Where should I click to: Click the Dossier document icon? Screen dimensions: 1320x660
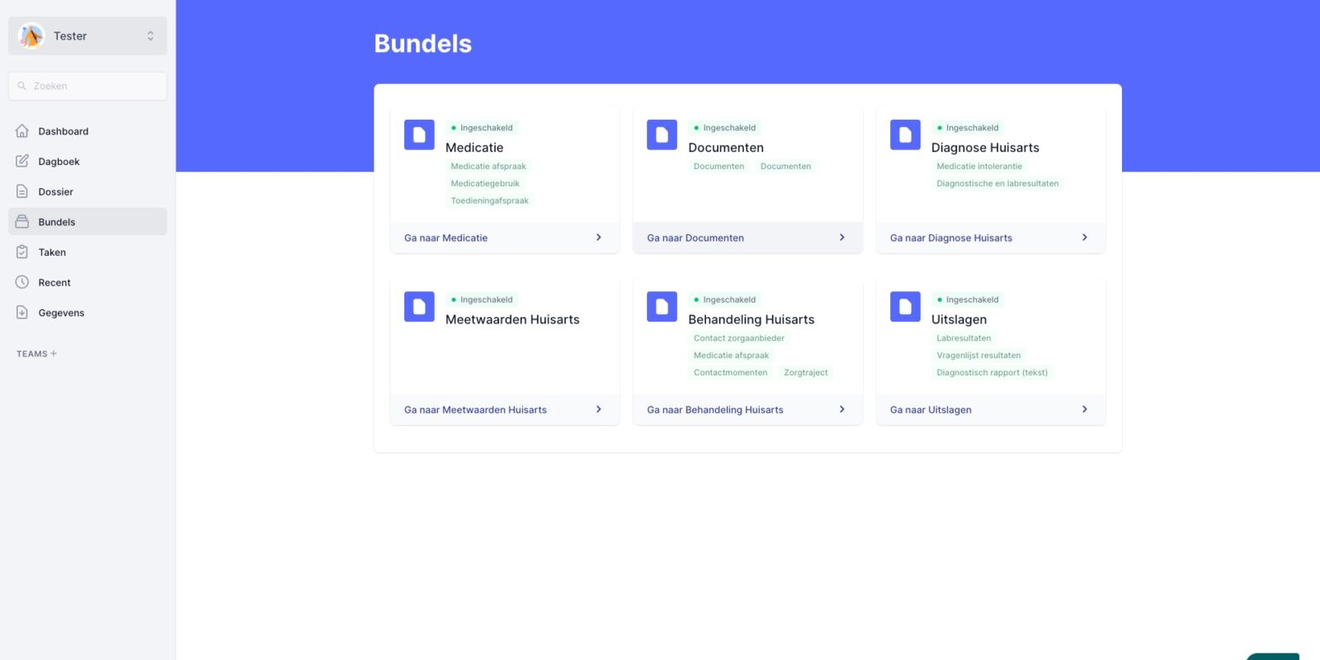(x=22, y=191)
